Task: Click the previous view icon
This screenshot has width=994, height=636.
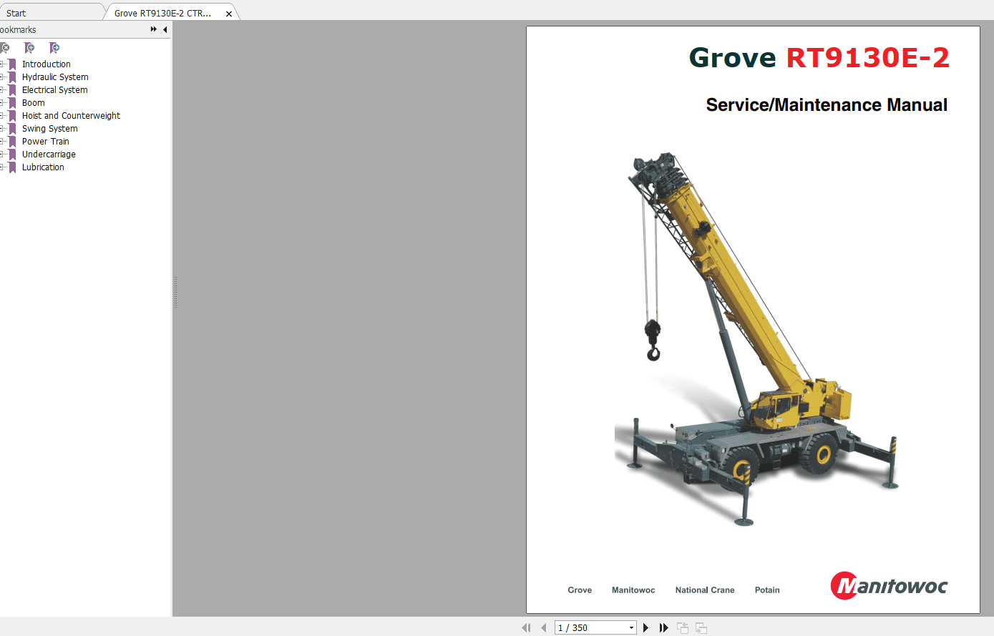Action: pyautogui.click(x=682, y=627)
